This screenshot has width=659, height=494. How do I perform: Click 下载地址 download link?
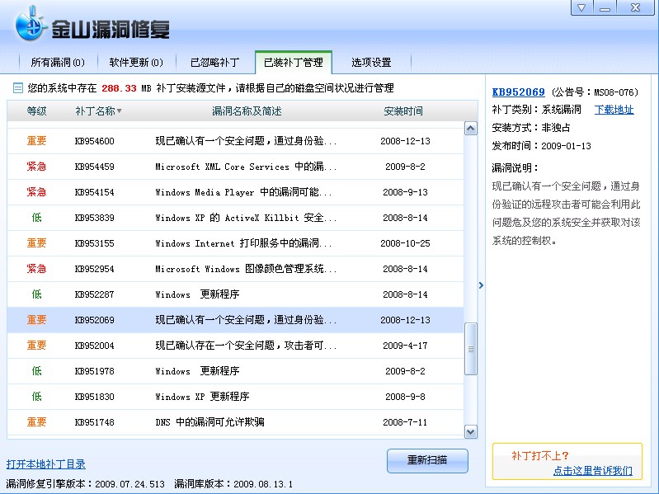[614, 110]
